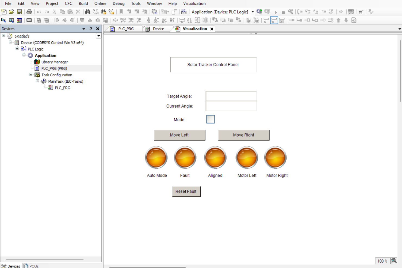The width and height of the screenshot is (402, 268).
Task: Click the Paste clipboard icon
Action: click(x=70, y=12)
